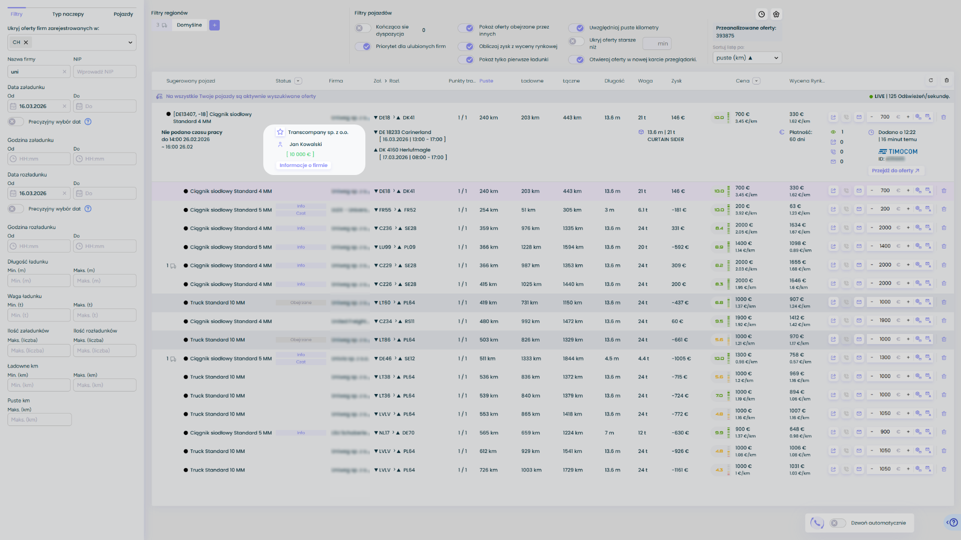Click purple plus button next to Domyślne
Screen dimensions: 961x540
[214, 25]
